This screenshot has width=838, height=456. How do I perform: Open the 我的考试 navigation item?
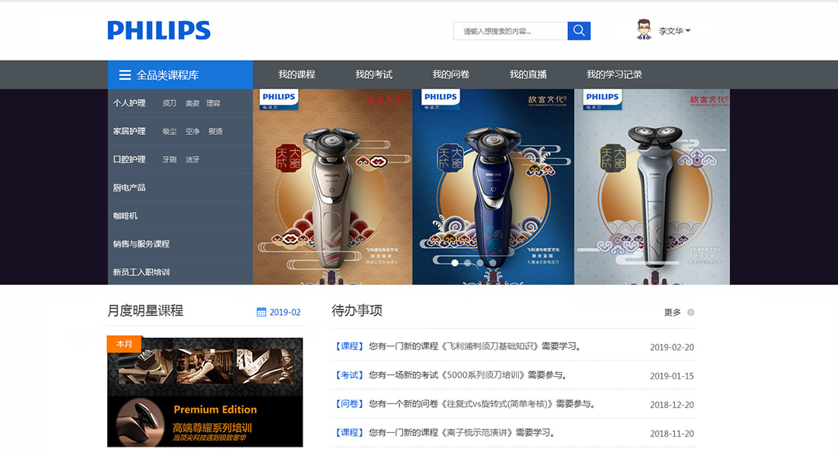point(373,74)
